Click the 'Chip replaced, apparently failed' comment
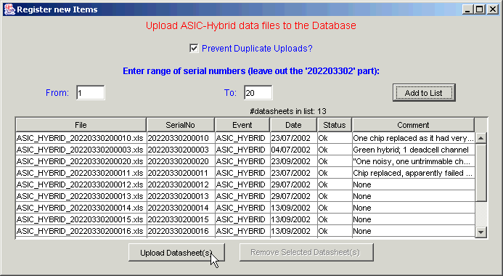503x276 pixels. coord(414,173)
